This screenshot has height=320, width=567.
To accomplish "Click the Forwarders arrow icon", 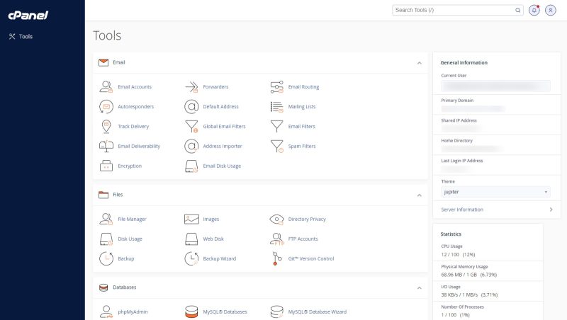I will [x=191, y=87].
